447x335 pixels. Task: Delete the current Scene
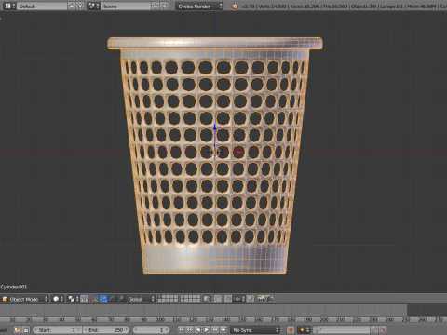(x=164, y=6)
